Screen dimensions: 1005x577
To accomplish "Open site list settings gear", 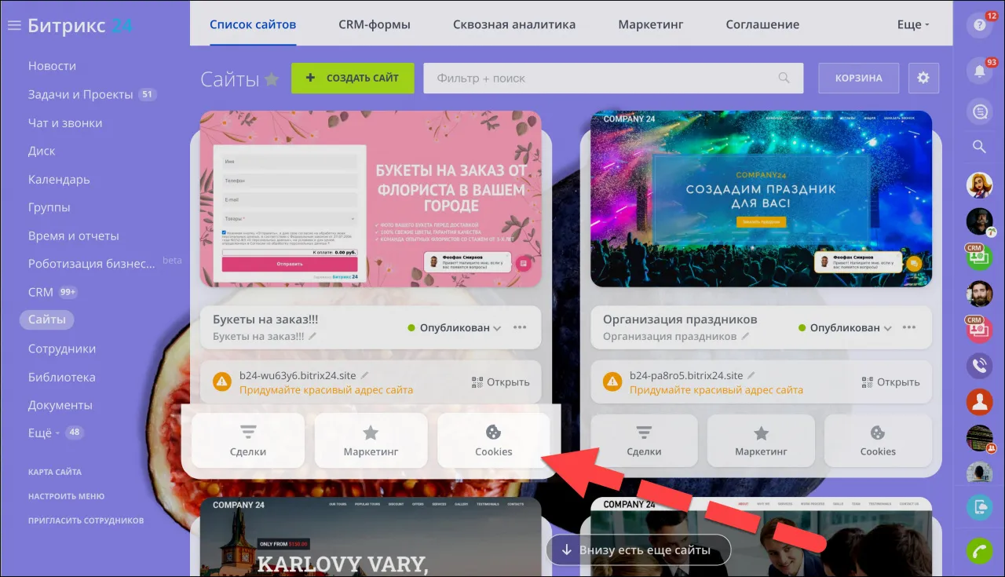I will point(923,78).
